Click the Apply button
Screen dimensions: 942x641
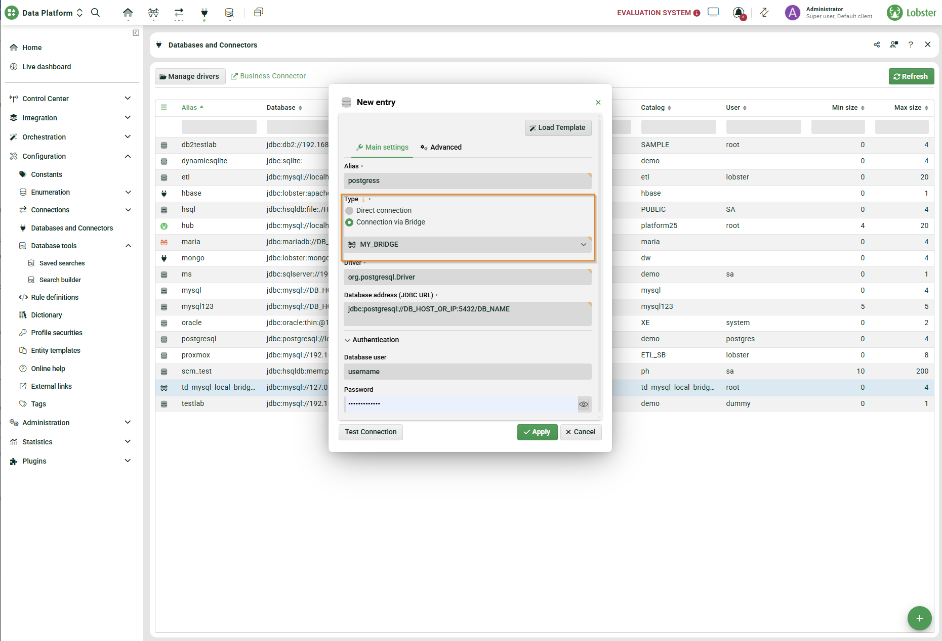(537, 432)
